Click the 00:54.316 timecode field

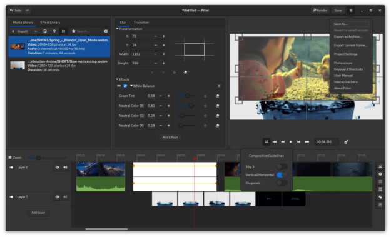pos(327,142)
